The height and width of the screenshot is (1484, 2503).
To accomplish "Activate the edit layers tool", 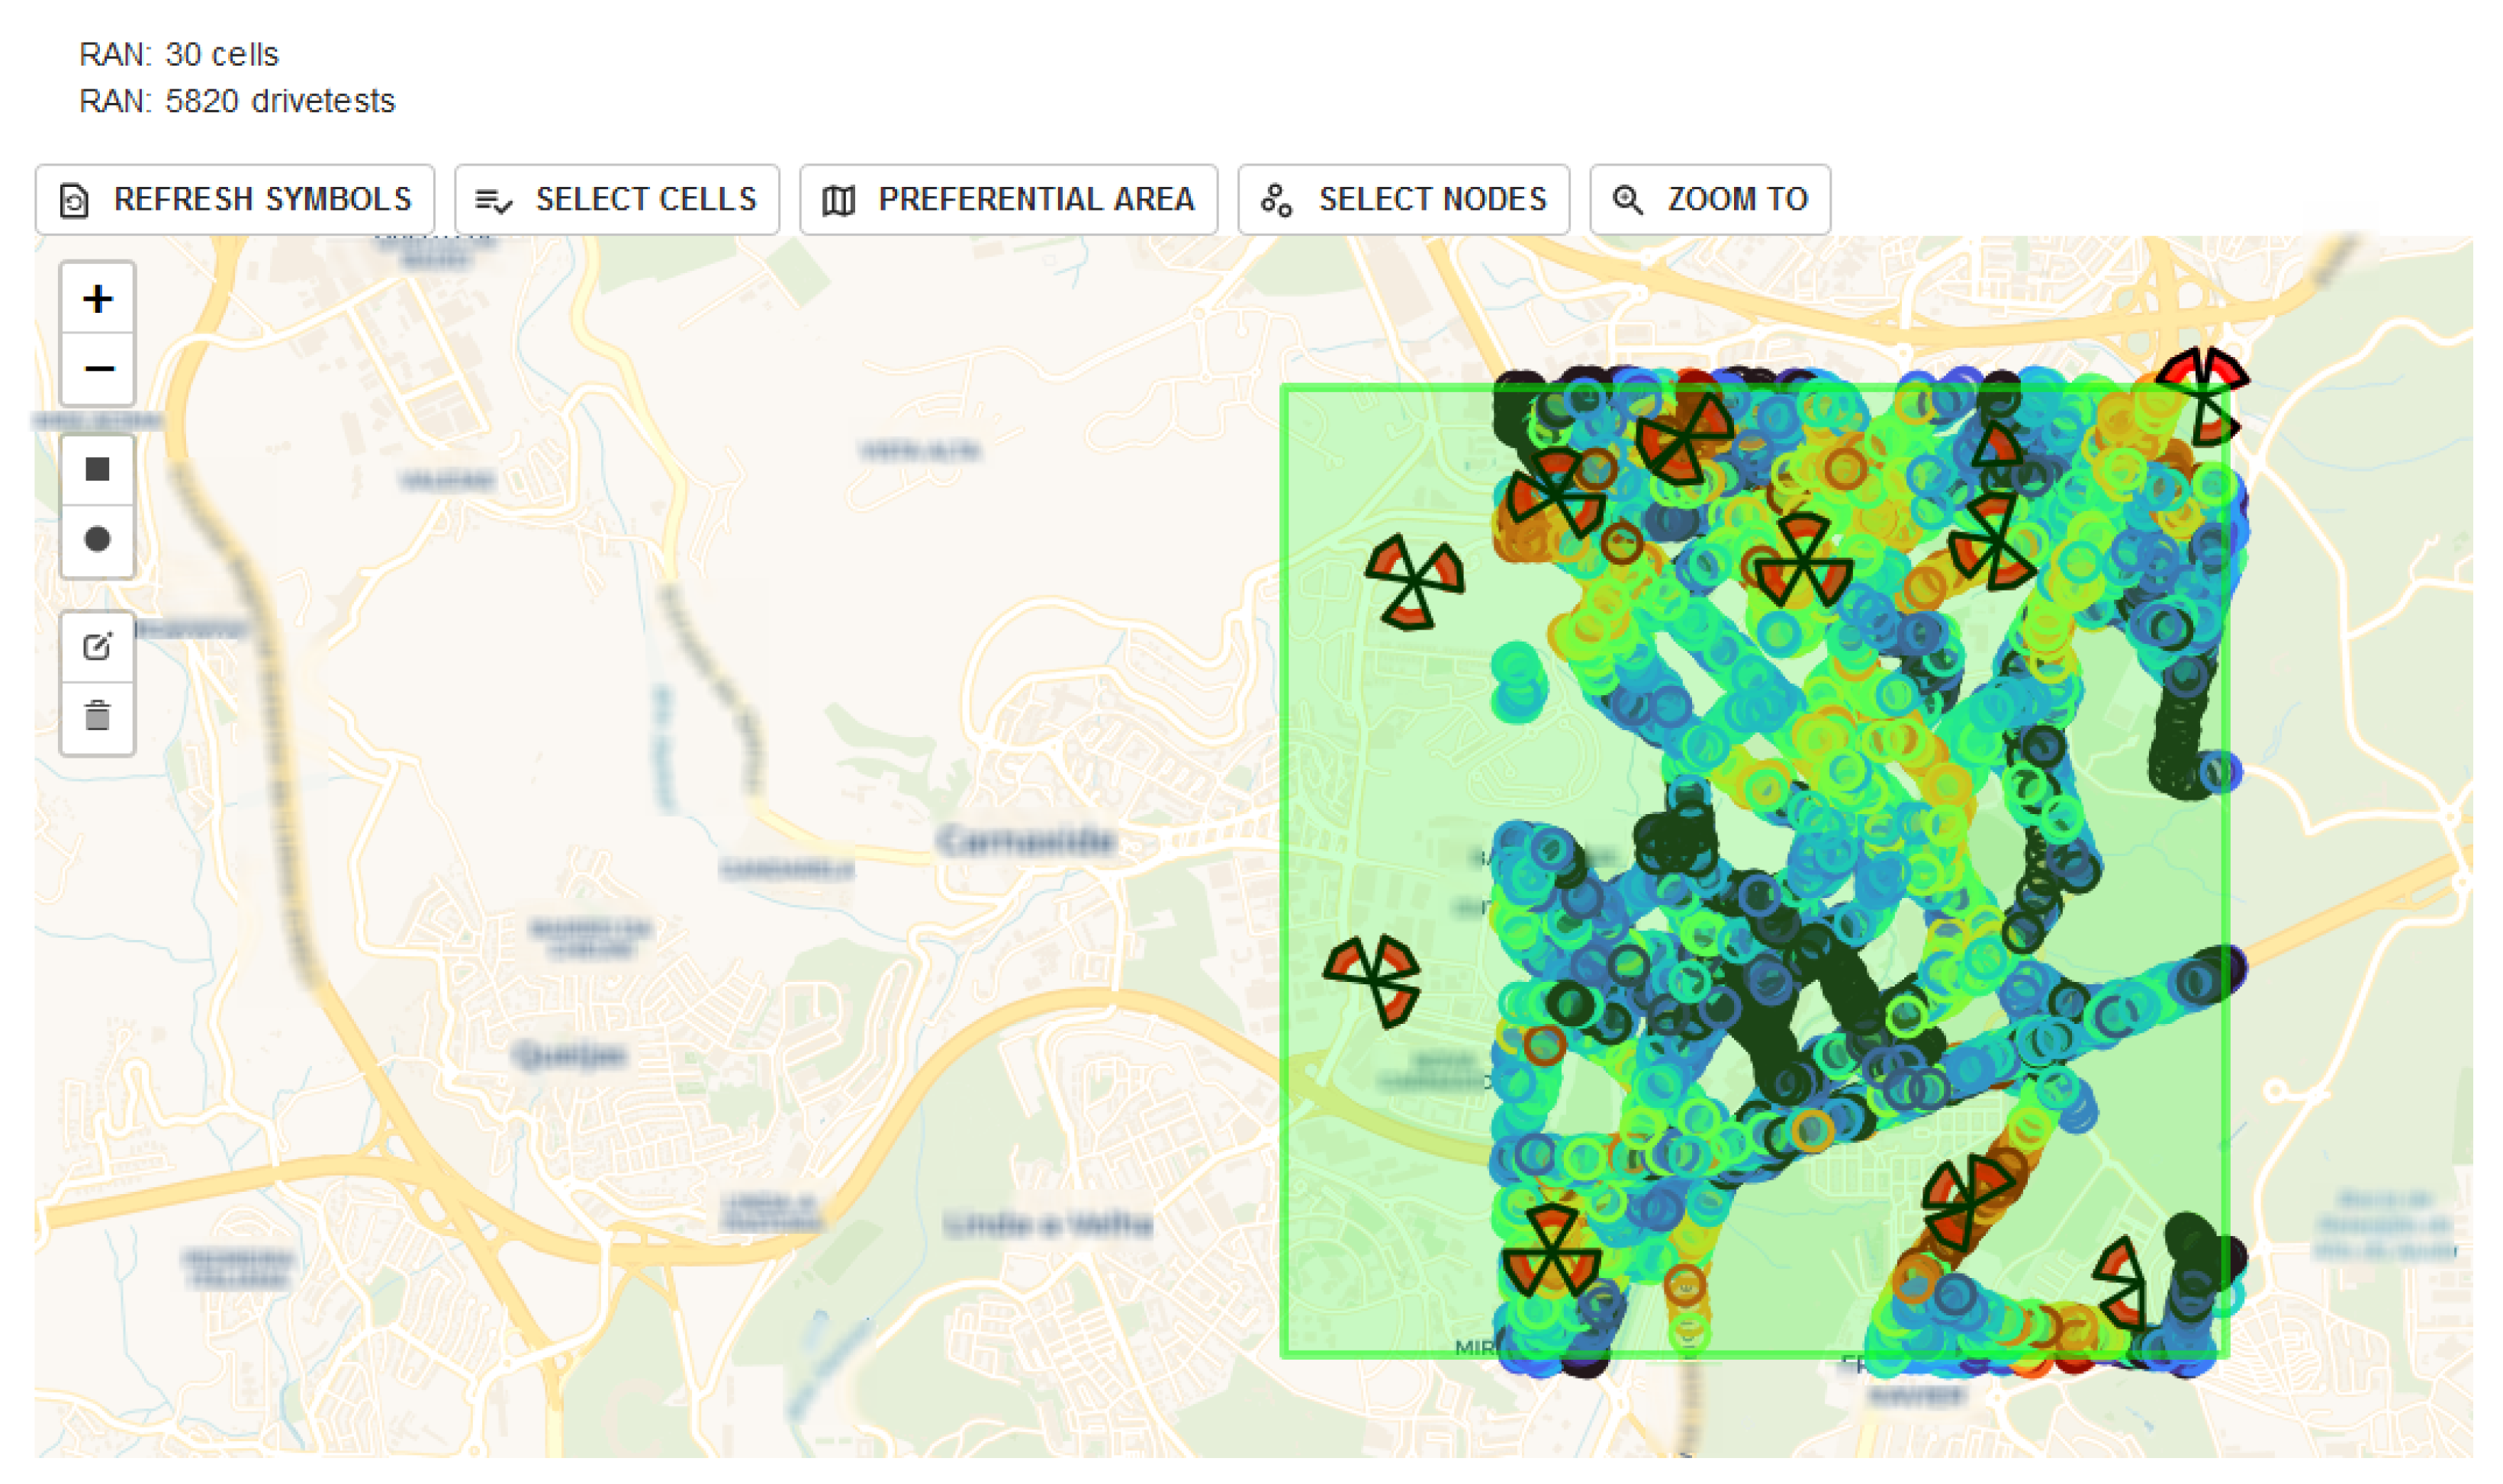I will pos(97,647).
